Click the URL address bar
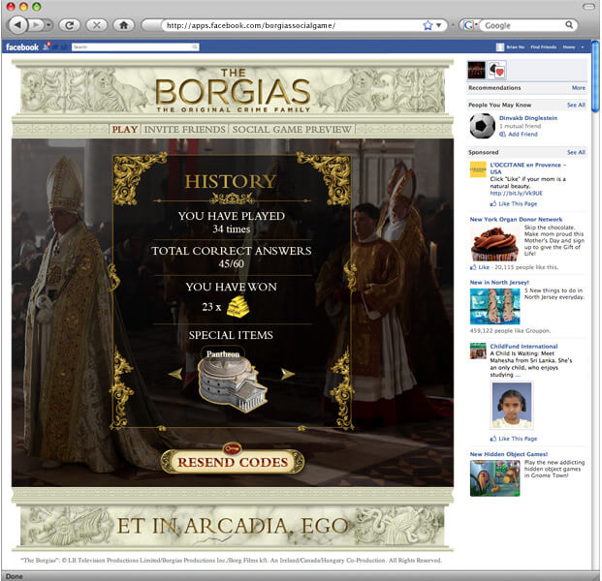Image resolution: width=602 pixels, height=581 pixels. (292, 25)
